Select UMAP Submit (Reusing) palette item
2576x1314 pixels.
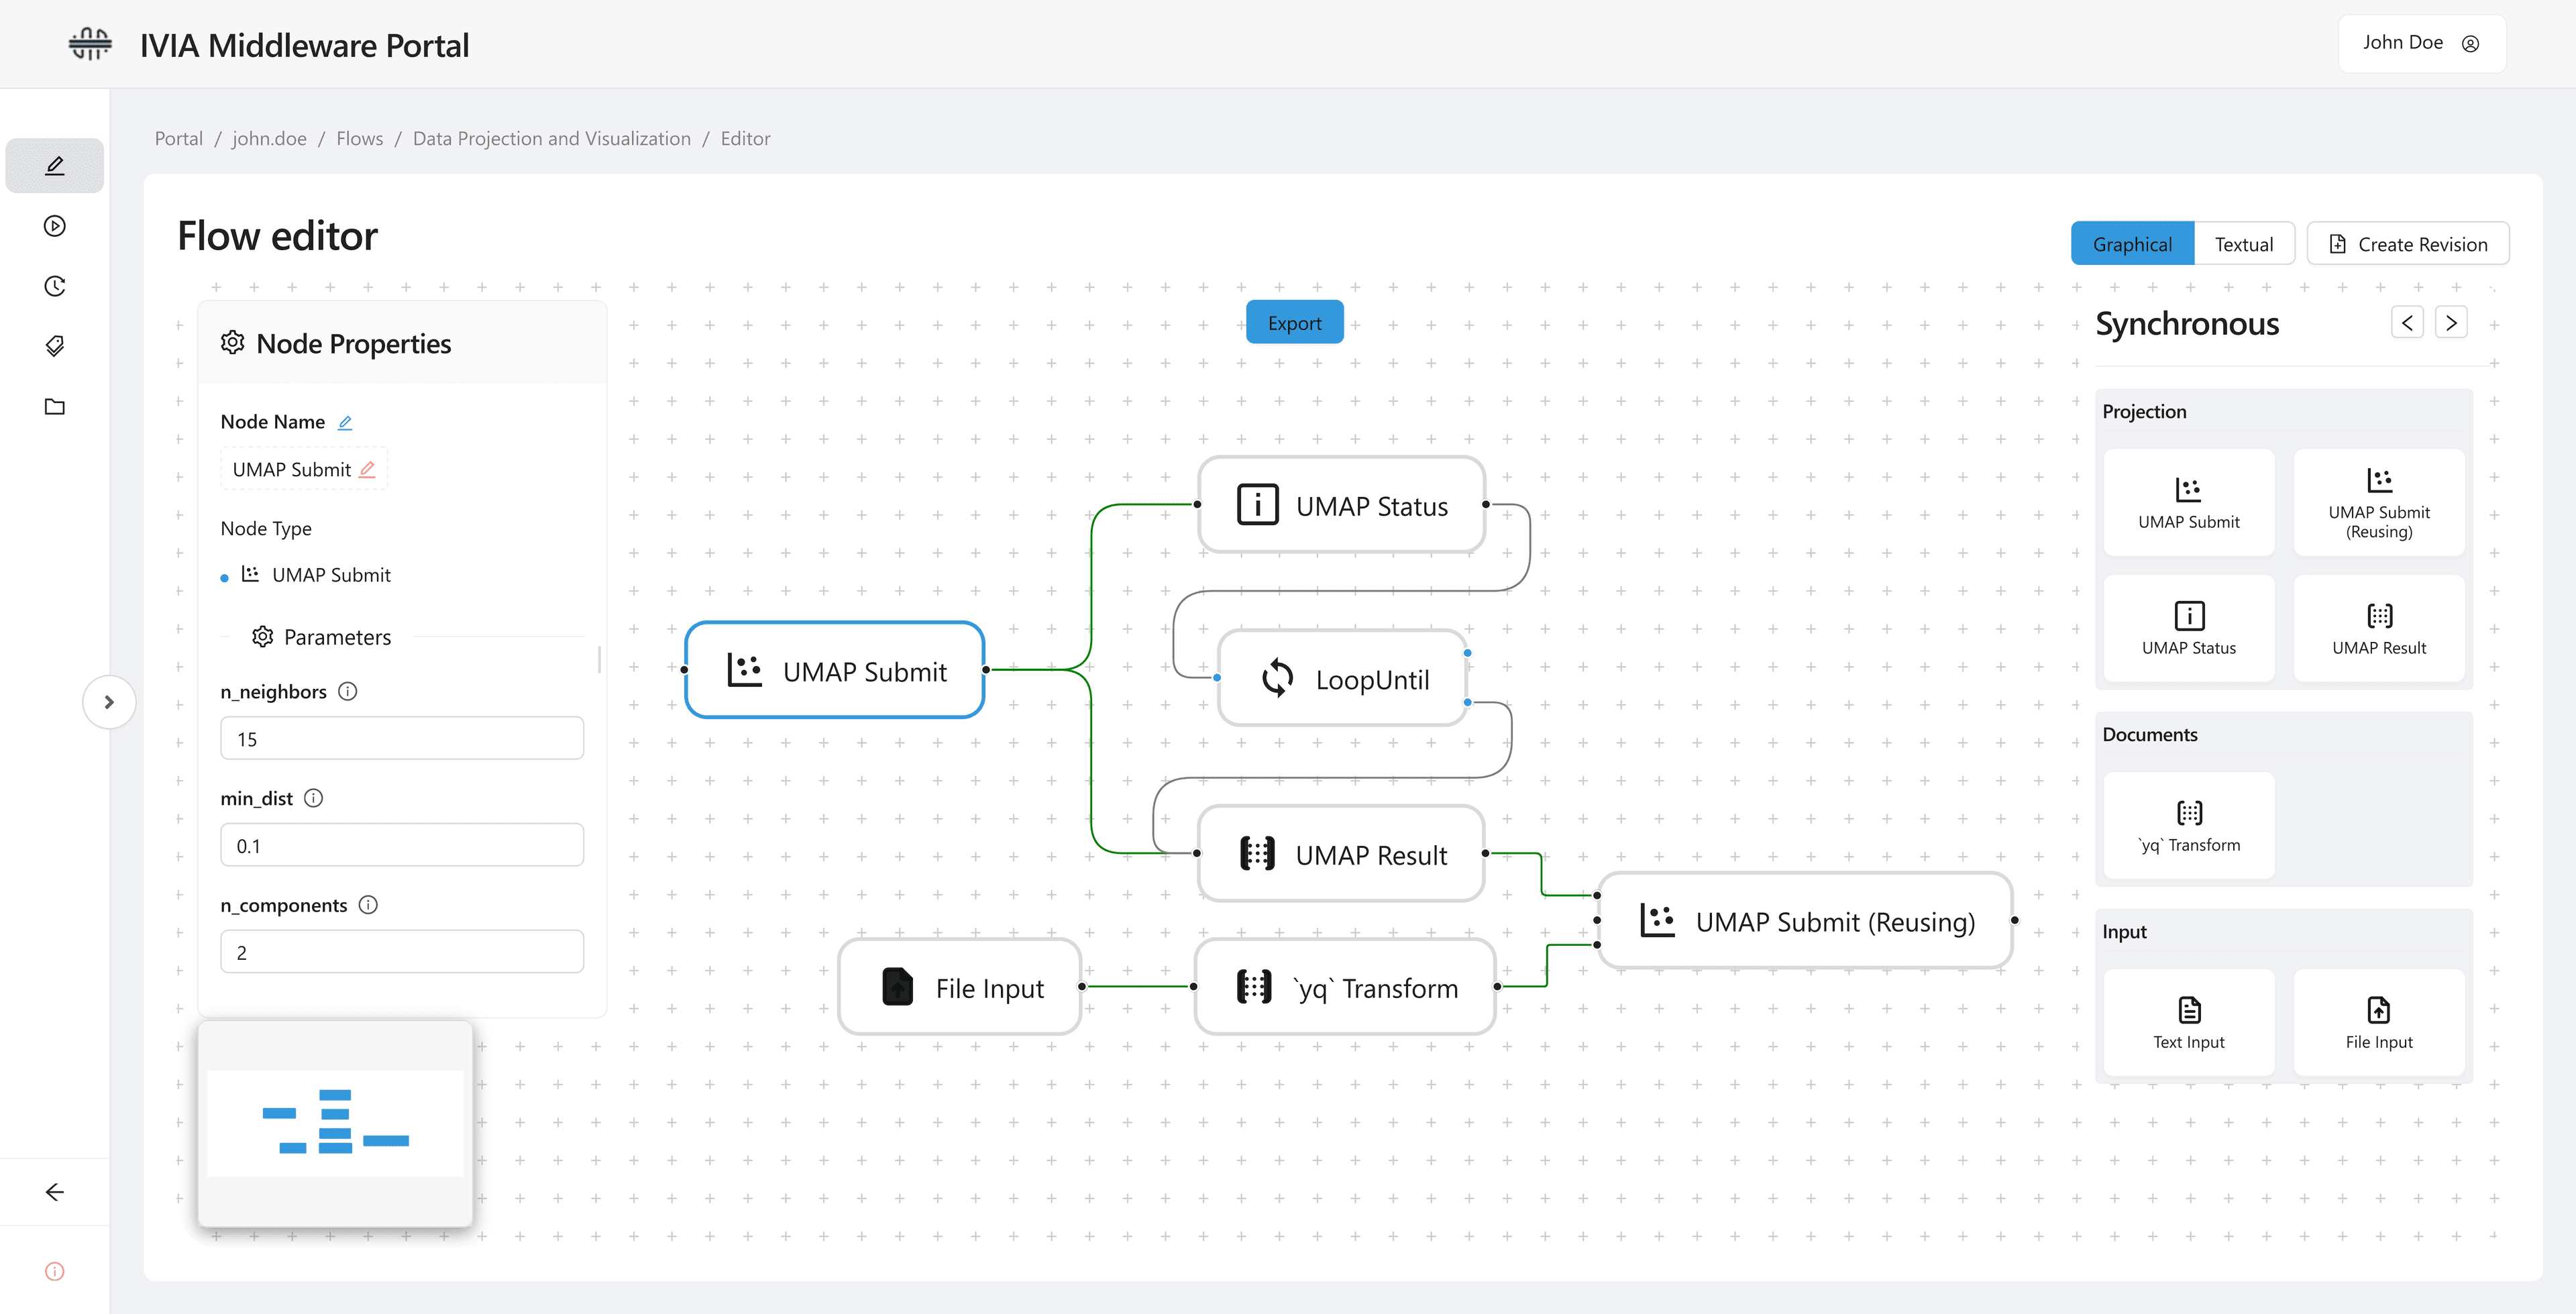point(2378,502)
